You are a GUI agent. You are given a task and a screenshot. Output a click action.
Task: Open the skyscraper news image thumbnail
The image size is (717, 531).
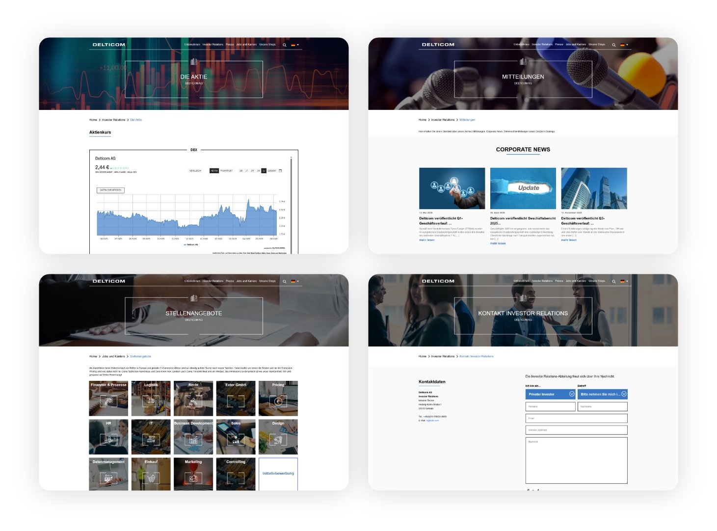(x=594, y=188)
